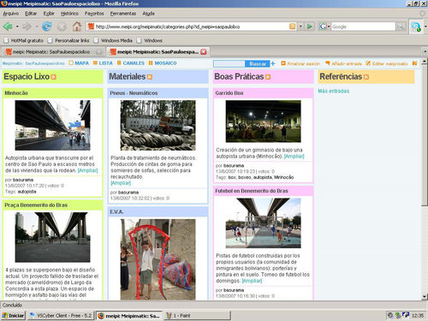428x321 pixels.
Task: Click the RSS icon beside Materiales
Action: click(150, 77)
